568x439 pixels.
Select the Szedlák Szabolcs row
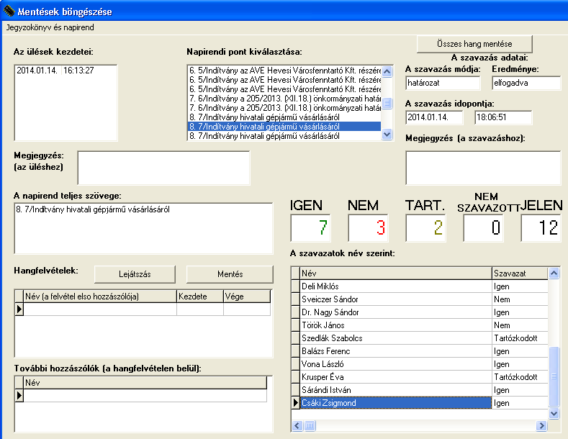click(x=420, y=338)
